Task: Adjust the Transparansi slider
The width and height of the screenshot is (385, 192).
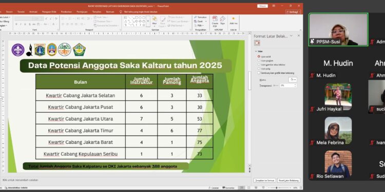Action: click(276, 86)
